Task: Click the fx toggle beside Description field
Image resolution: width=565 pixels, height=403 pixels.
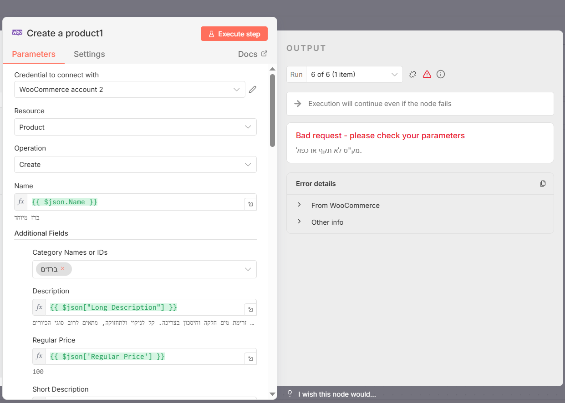Action: [39, 307]
